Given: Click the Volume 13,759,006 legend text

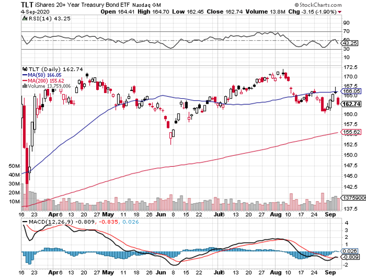Looking at the screenshot, I should coord(49,86).
